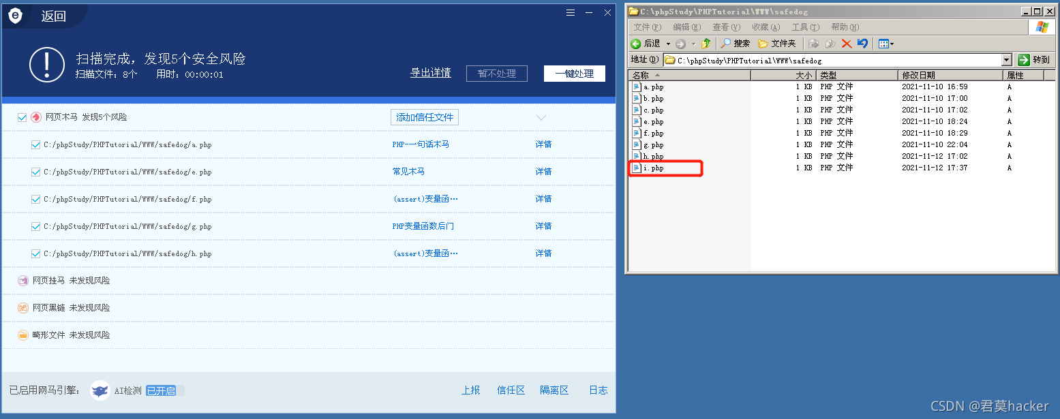Select i.php file icon in Explorer
The height and width of the screenshot is (419, 1060).
(637, 168)
